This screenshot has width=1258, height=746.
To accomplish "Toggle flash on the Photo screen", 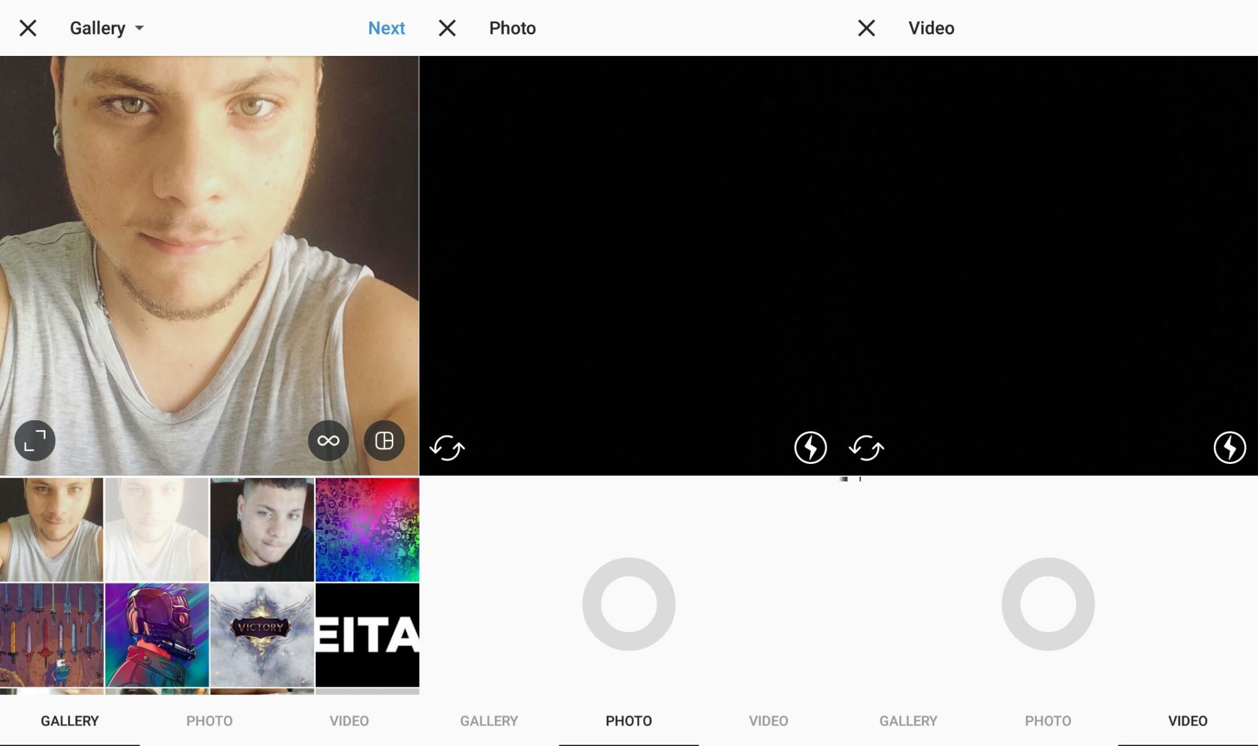I will click(810, 447).
